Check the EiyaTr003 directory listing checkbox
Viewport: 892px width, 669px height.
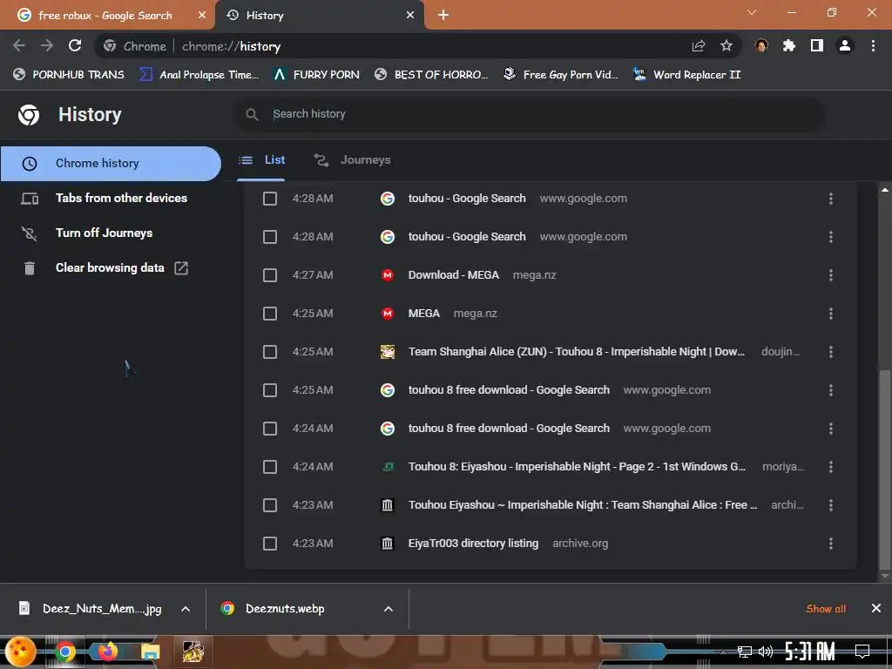270,544
